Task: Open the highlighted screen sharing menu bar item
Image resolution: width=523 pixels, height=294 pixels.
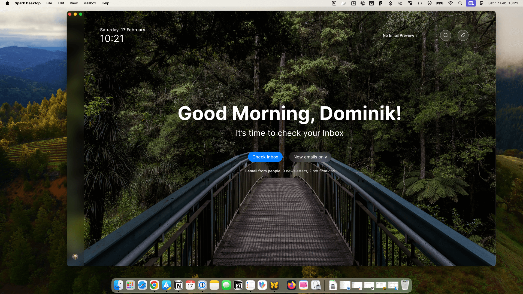Action: pos(471,3)
